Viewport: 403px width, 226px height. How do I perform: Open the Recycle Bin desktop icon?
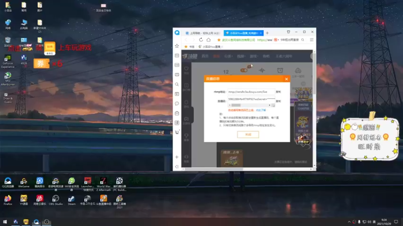[8, 42]
